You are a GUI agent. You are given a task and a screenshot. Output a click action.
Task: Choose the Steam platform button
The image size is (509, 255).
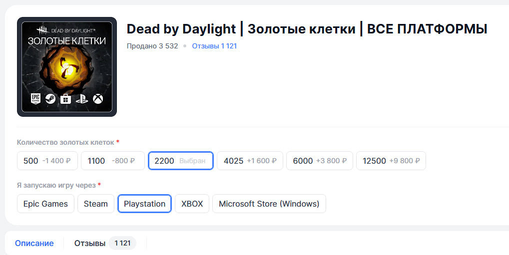pos(95,204)
